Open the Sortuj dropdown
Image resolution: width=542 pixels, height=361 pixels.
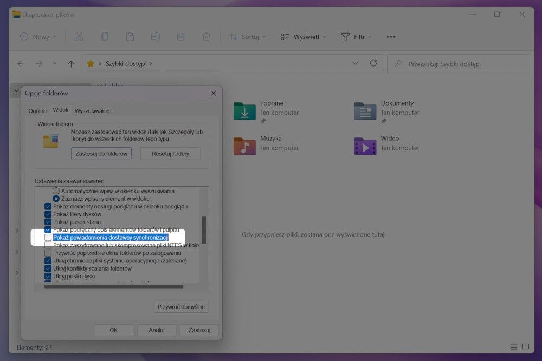pyautogui.click(x=248, y=37)
